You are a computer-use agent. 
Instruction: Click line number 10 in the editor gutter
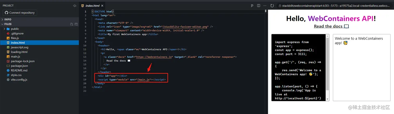(85, 46)
